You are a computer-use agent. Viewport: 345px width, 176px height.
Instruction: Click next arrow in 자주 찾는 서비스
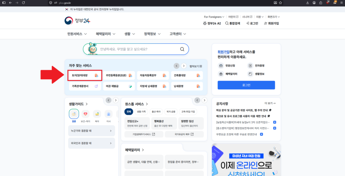click(184, 66)
